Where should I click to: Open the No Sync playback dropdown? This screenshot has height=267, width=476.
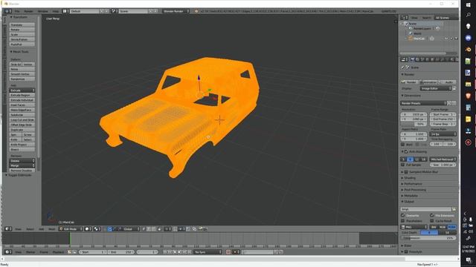pyautogui.click(x=208, y=252)
